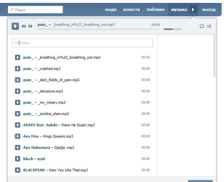
Task: Play BLACKPINK How You Like That track
Action: (18, 170)
